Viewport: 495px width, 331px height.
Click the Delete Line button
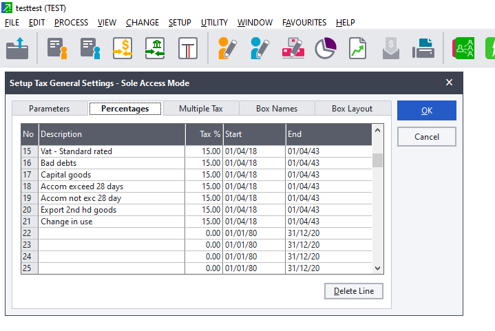tap(353, 291)
